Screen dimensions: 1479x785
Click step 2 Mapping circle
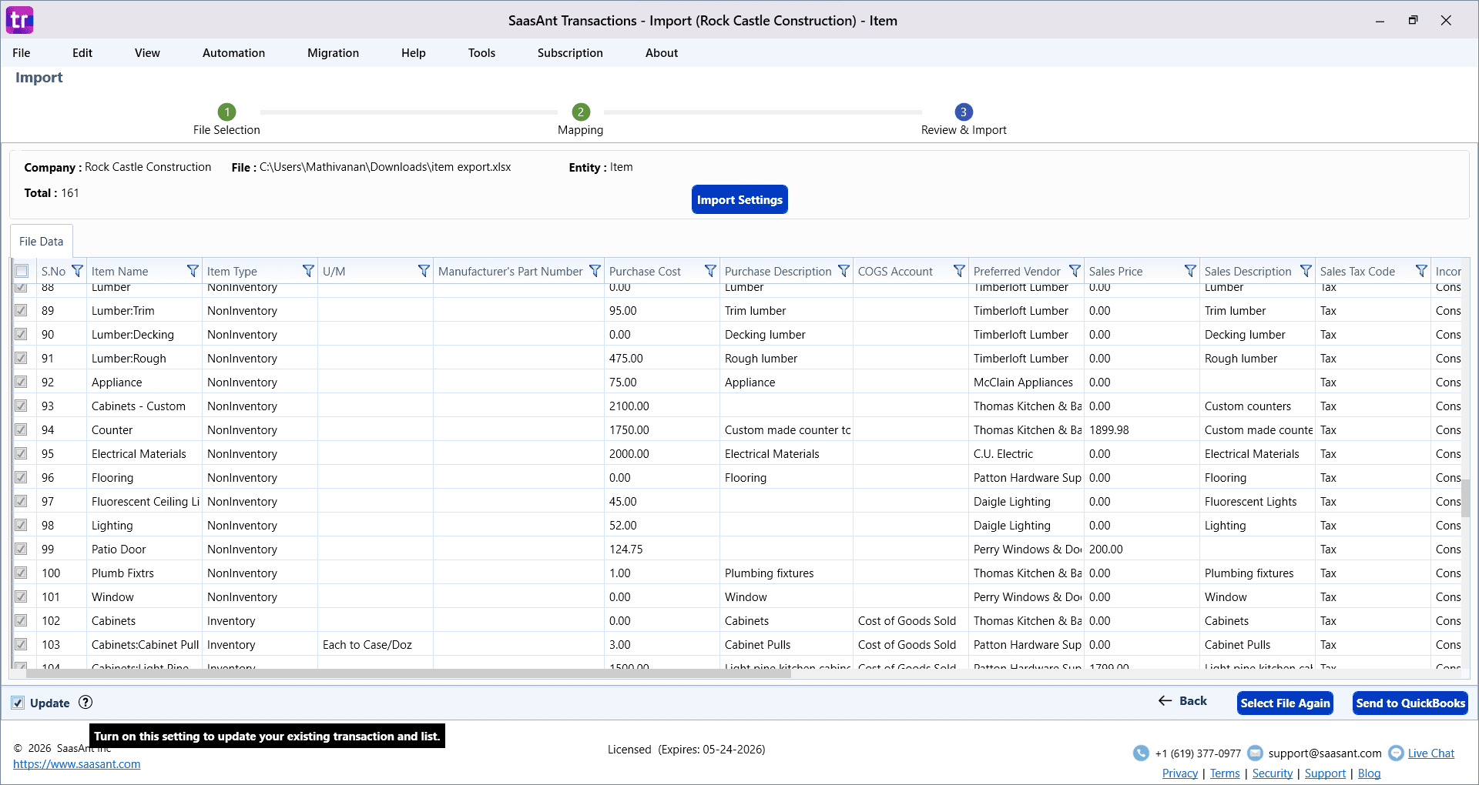tap(581, 112)
